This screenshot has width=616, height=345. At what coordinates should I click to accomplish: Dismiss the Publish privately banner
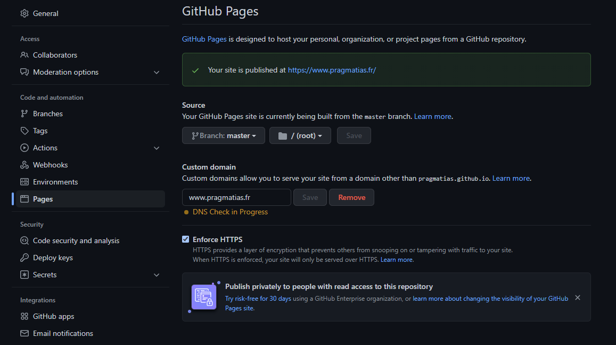point(578,298)
